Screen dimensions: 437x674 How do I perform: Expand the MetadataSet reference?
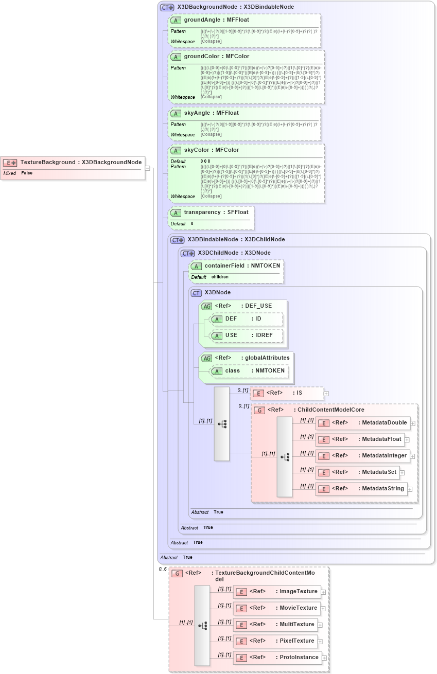[x=402, y=473]
